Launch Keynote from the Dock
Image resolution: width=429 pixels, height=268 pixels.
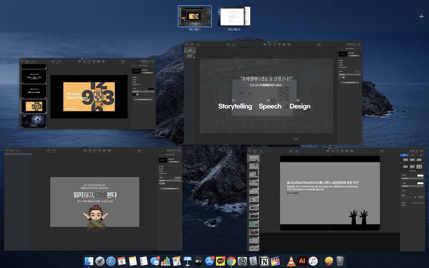187,261
